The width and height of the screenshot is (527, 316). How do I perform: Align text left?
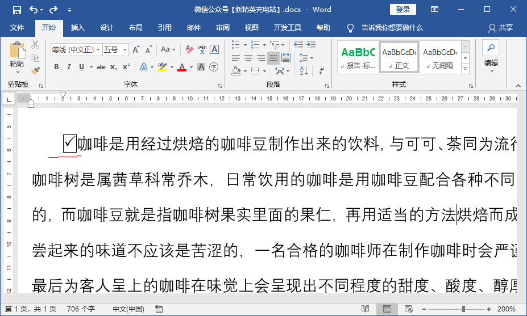[236, 58]
